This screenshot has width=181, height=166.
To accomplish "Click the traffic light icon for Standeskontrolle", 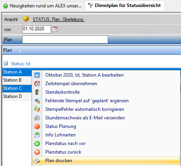I will click(37, 92).
